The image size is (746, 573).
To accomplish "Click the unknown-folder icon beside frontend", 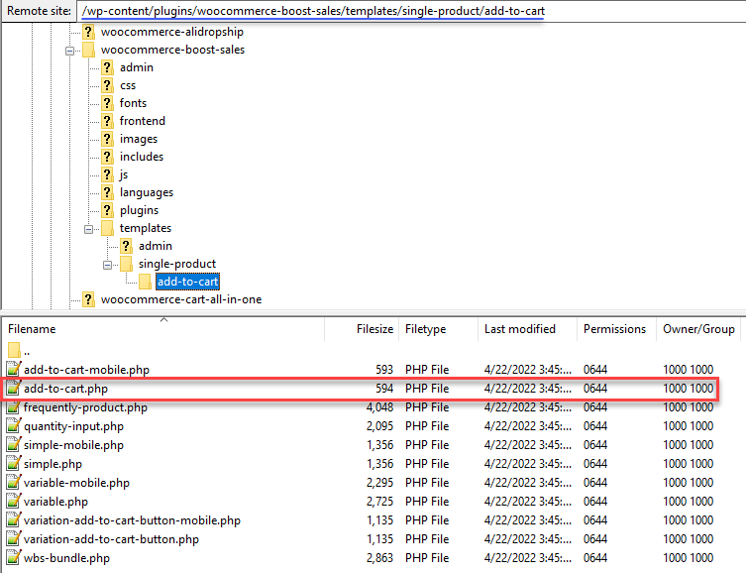I will tap(107, 121).
